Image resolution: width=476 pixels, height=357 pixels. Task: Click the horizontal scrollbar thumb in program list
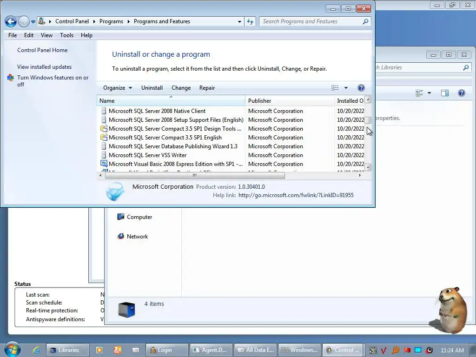[195, 175]
